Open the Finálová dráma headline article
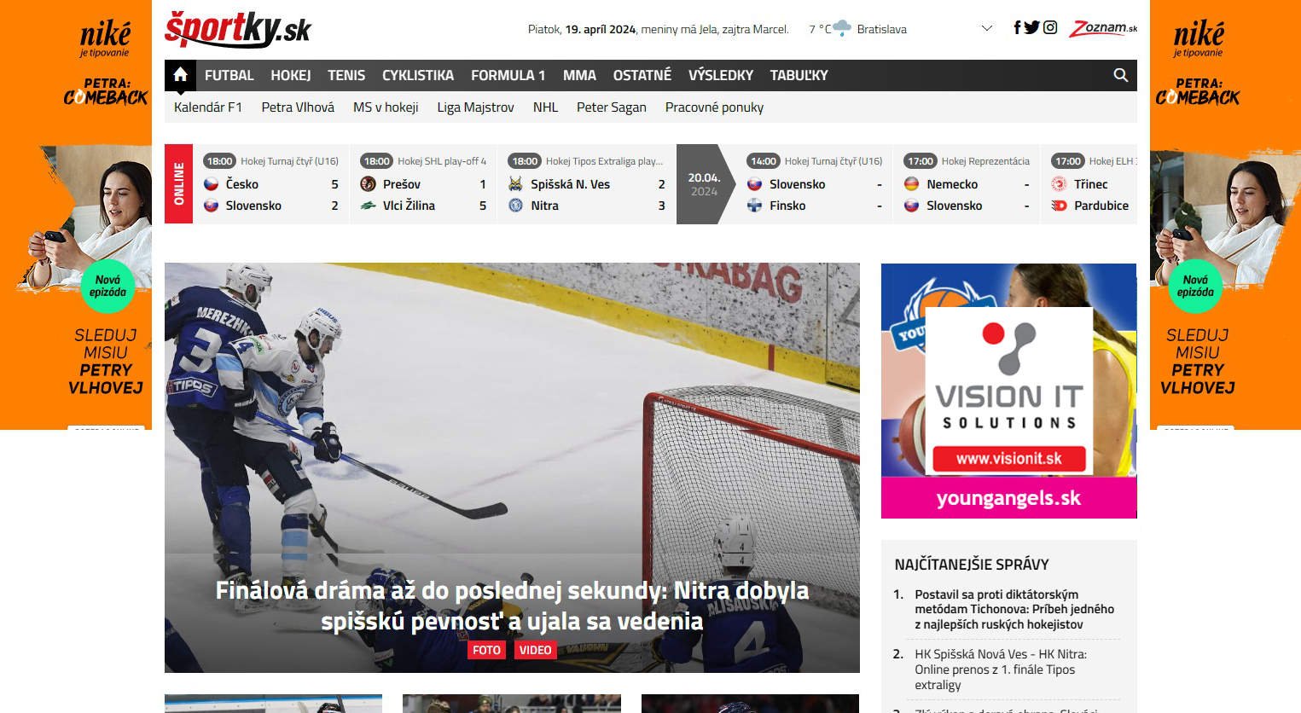Viewport: 1301px width, 713px height. point(512,606)
